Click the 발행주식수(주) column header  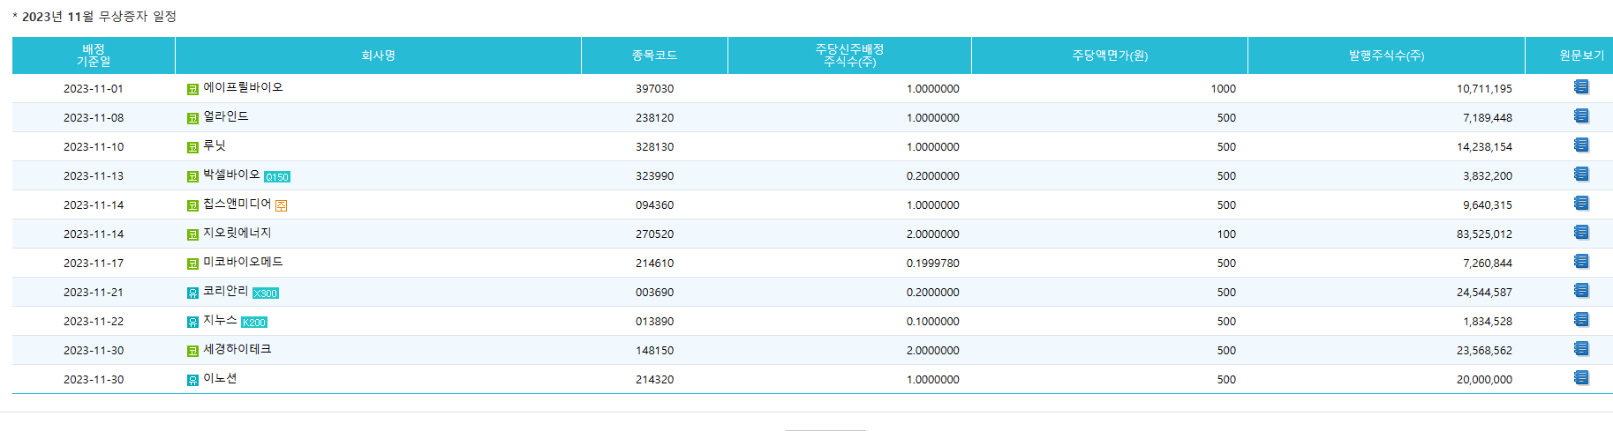coord(1386,56)
